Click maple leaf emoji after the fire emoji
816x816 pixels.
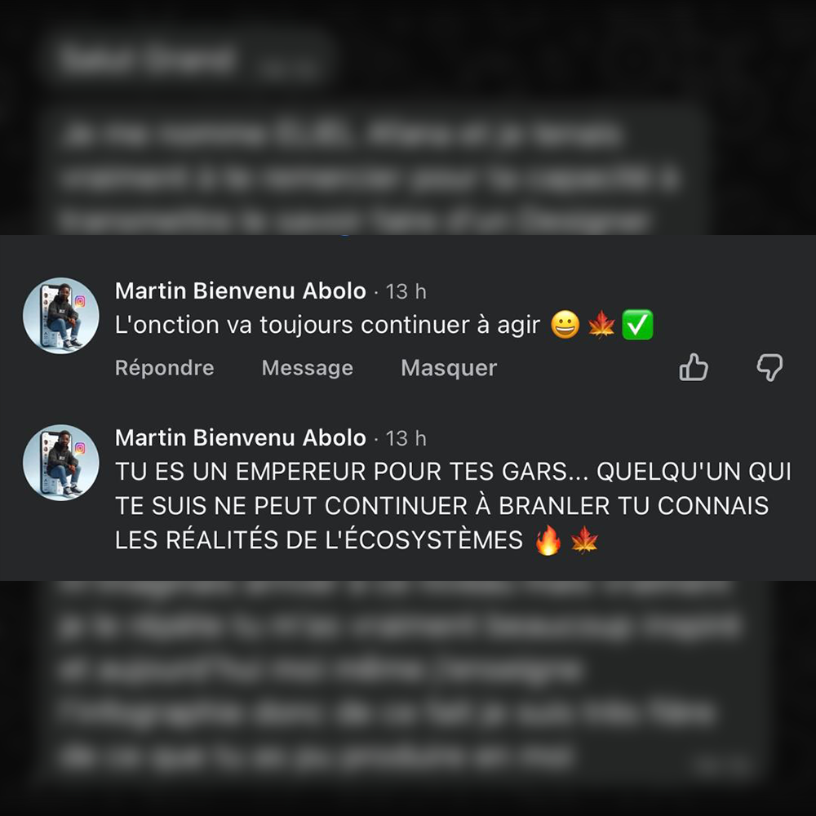coord(584,539)
